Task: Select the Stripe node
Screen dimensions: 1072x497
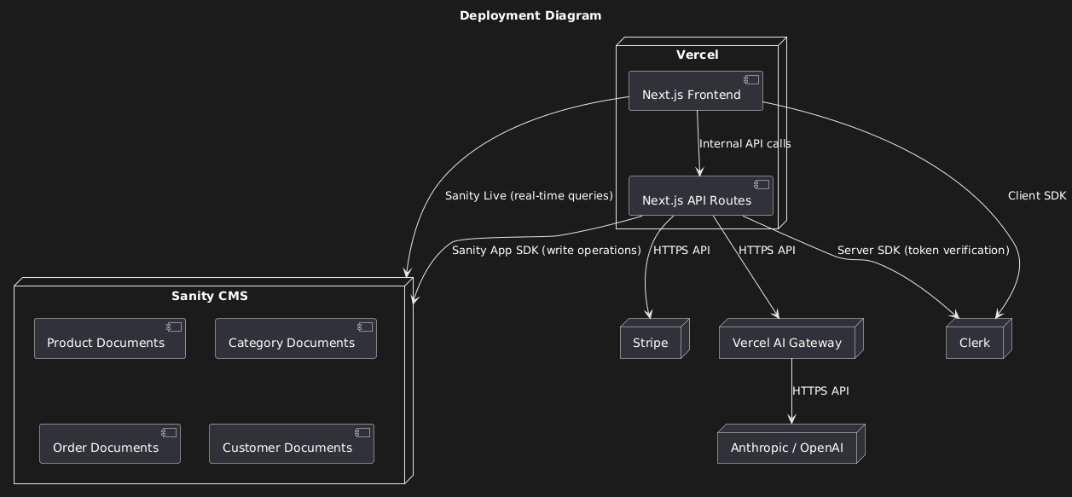Action: pos(651,343)
